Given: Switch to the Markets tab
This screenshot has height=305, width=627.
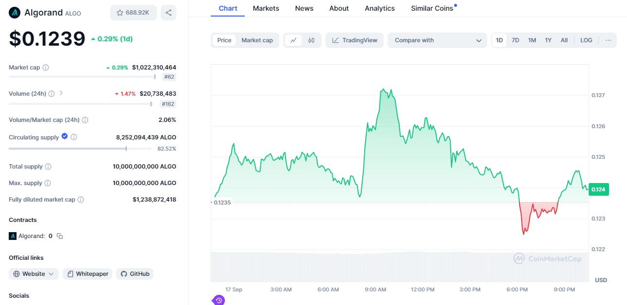Looking at the screenshot, I should (x=266, y=8).
